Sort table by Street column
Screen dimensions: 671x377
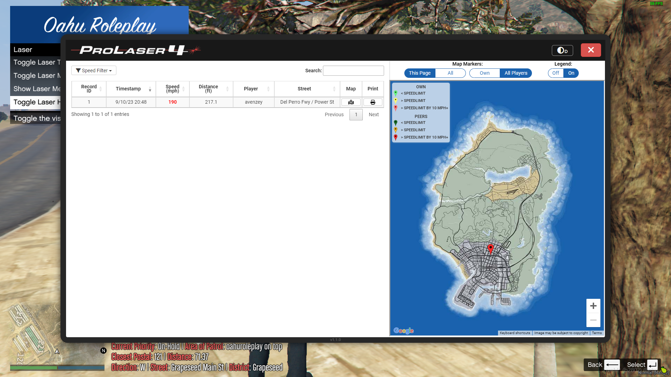pyautogui.click(x=307, y=89)
